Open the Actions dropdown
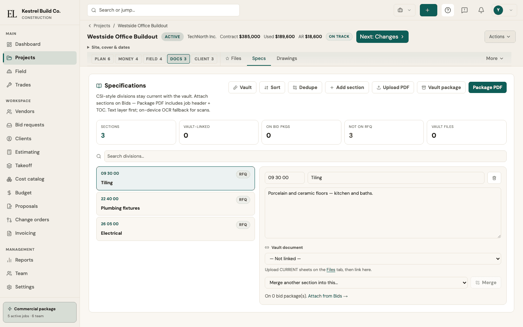 click(x=500, y=37)
